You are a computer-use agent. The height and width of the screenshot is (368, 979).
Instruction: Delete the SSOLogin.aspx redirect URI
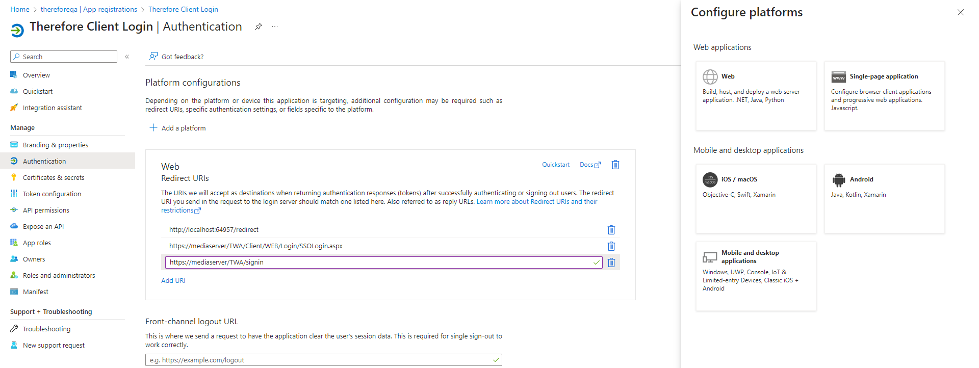pyautogui.click(x=611, y=246)
